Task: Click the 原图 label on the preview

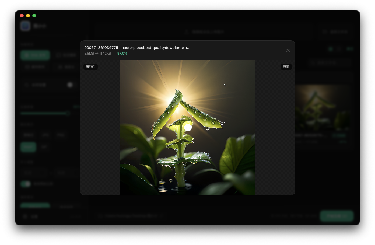Action: pyautogui.click(x=286, y=67)
